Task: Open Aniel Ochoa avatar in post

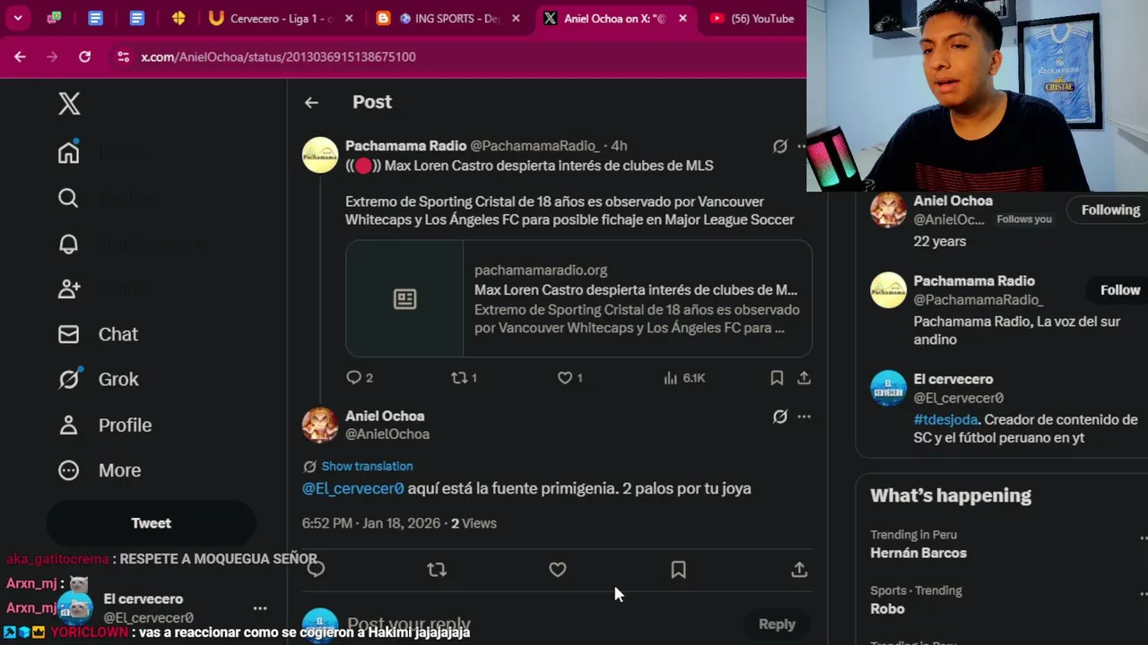Action: click(x=319, y=425)
